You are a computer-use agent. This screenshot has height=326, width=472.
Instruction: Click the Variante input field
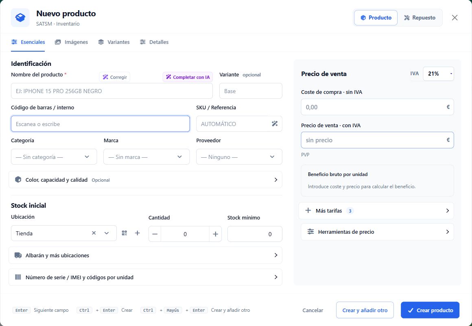[251, 91]
